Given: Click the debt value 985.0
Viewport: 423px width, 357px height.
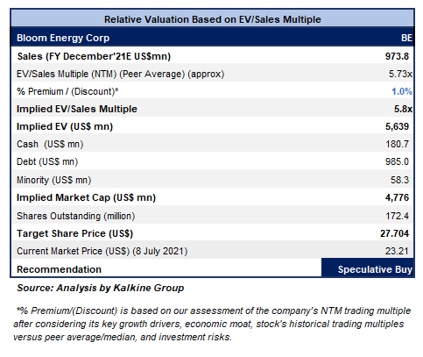Looking at the screenshot, I should [397, 161].
